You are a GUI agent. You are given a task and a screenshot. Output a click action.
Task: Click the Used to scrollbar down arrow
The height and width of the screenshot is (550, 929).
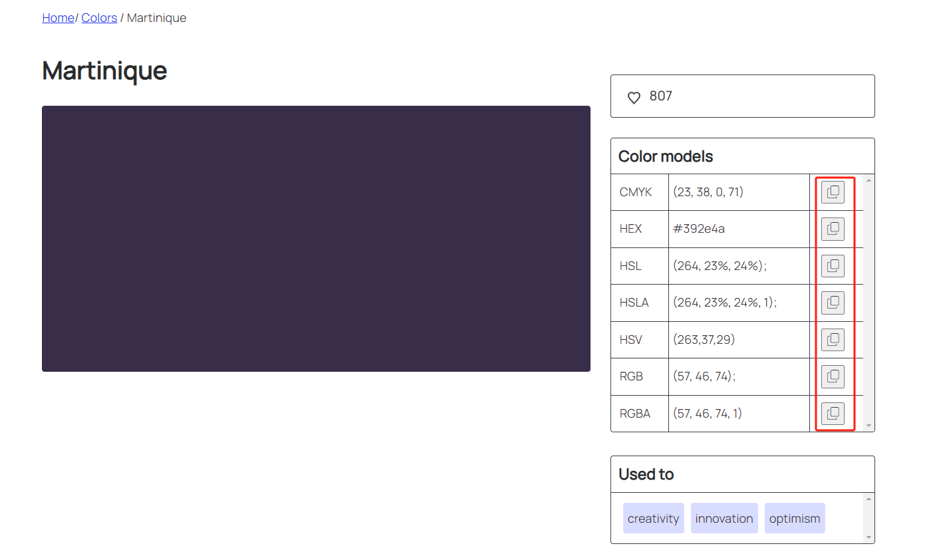coord(868,537)
